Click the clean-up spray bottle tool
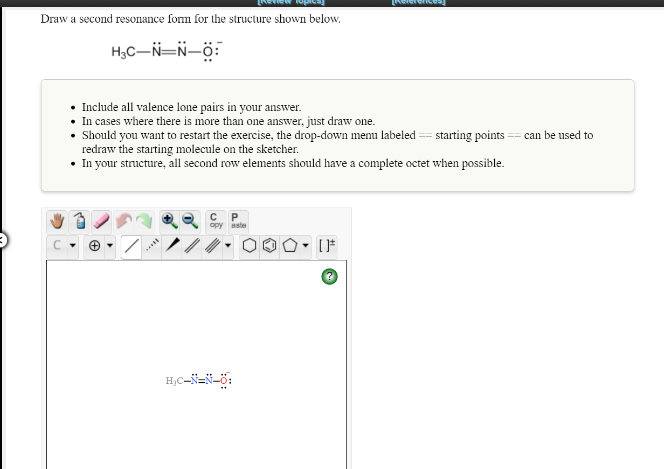The image size is (664, 469). [79, 221]
